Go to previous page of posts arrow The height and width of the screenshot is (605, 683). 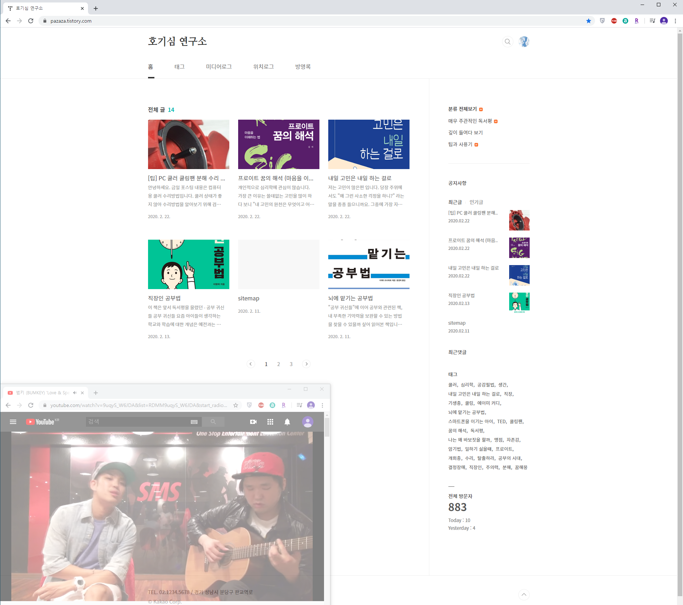[x=251, y=364]
